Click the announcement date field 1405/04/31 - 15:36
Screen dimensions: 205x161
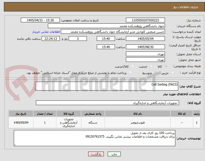(40, 20)
